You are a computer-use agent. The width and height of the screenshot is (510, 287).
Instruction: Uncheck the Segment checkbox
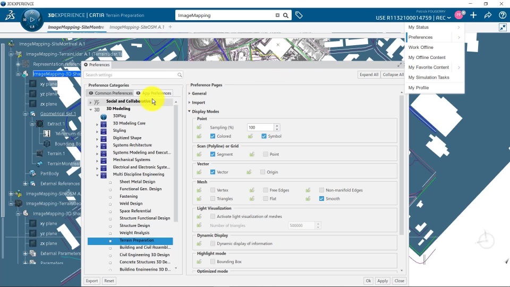pos(212,154)
